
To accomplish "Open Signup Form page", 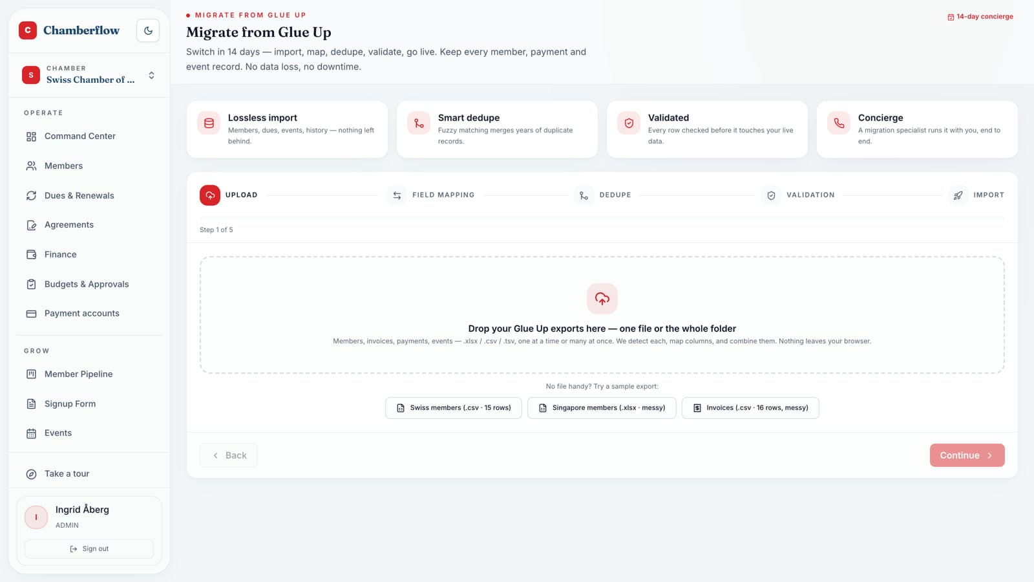I will coord(89,404).
